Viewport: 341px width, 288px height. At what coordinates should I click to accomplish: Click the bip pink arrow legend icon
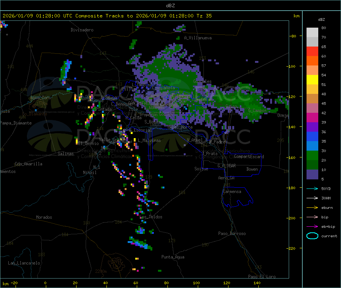point(312,217)
